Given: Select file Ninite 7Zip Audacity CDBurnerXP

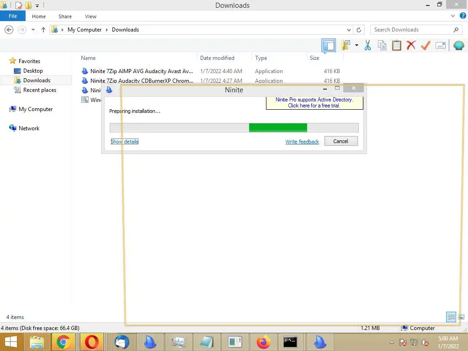Looking at the screenshot, I should point(142,80).
